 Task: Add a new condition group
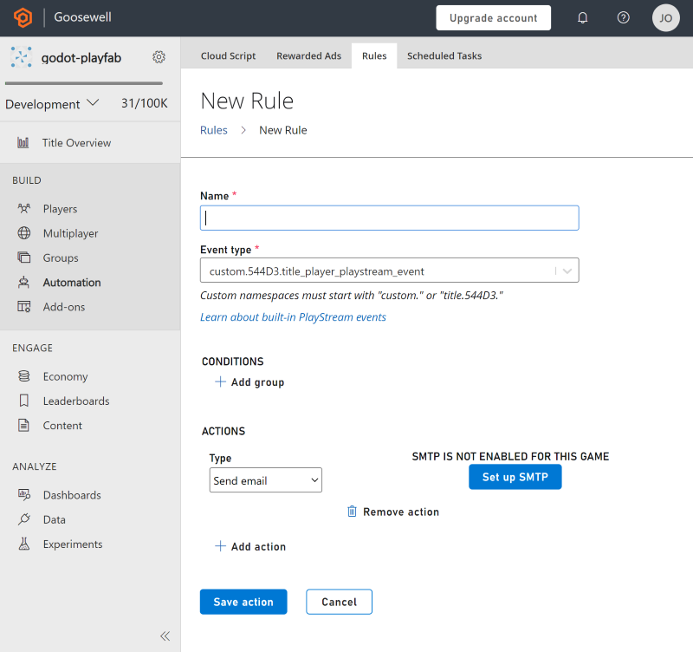pos(249,382)
